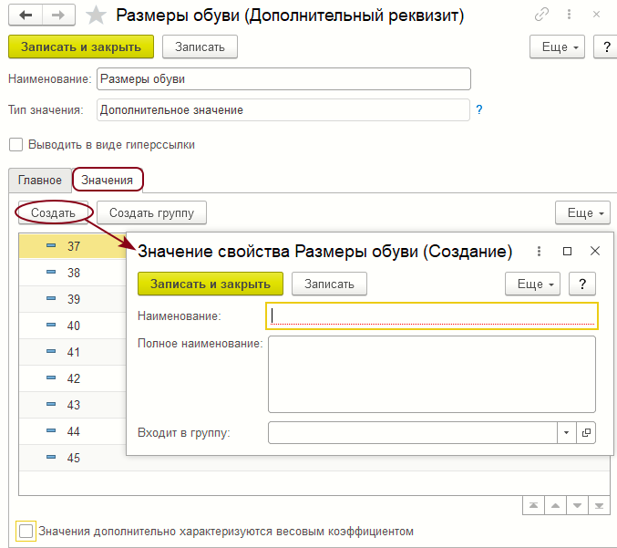The width and height of the screenshot is (617, 548).
Task: Focus dialog's empty Наименование field
Action: tap(432, 315)
